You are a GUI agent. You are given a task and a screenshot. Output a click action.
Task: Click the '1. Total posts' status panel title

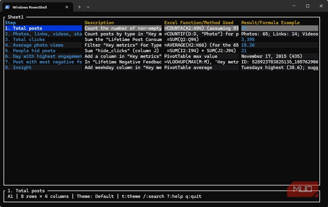point(26,191)
